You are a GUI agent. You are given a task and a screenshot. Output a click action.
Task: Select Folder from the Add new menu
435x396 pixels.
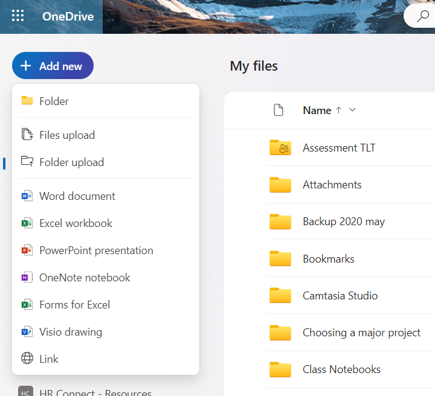54,101
